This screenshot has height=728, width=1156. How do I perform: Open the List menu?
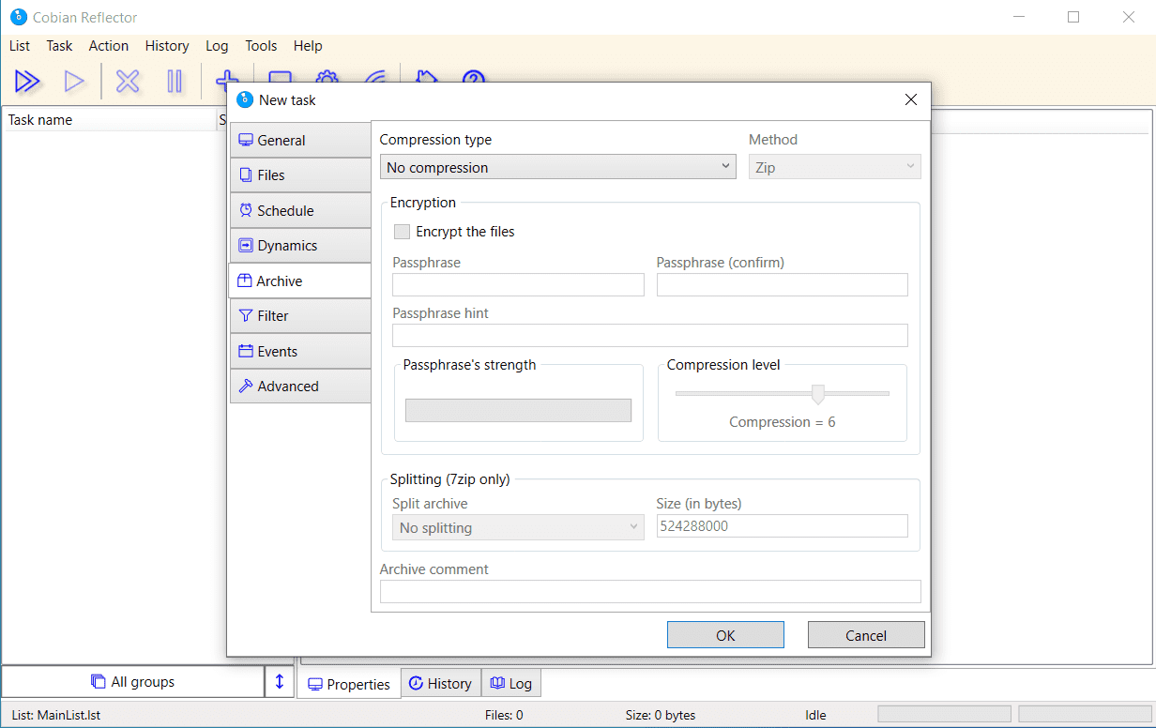[20, 46]
